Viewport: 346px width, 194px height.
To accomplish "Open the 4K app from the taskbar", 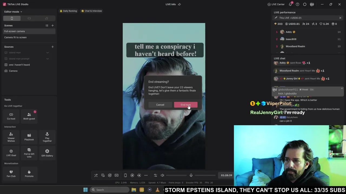I will [150, 190].
